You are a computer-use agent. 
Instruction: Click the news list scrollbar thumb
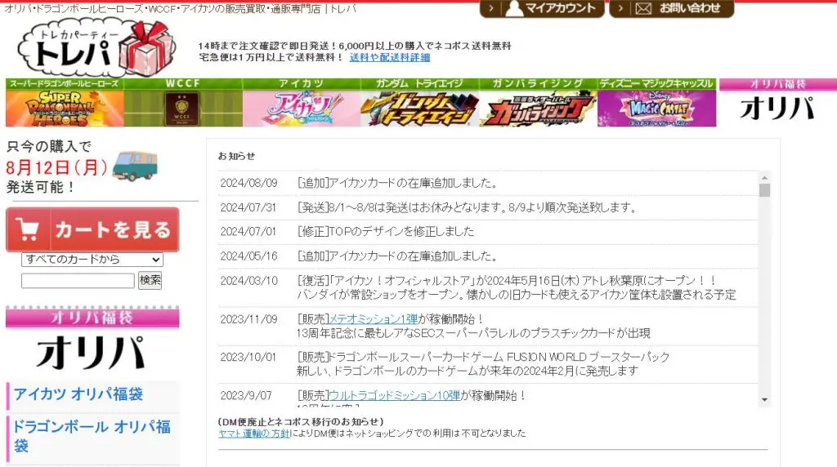click(x=764, y=190)
